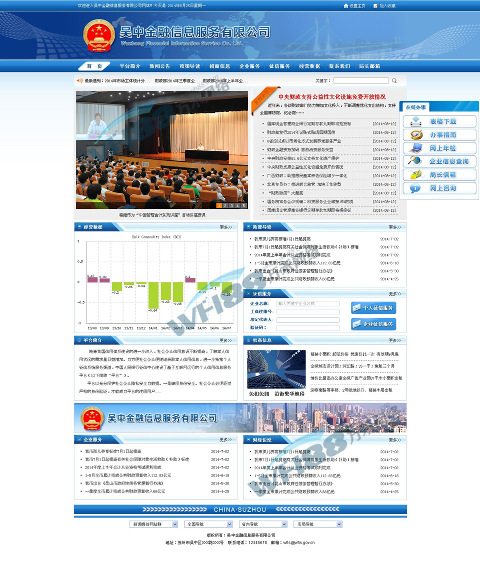Click 网上年检 laptop icon
Viewport: 480px width, 566px height.
tap(415, 148)
